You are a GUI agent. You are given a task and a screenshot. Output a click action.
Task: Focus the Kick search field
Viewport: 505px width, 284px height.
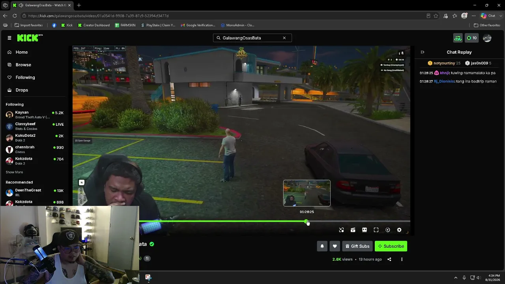252,38
